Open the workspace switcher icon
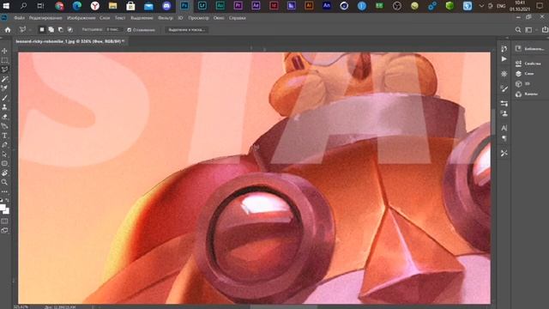Image resolution: width=549 pixels, height=309 pixels. (x=528, y=30)
